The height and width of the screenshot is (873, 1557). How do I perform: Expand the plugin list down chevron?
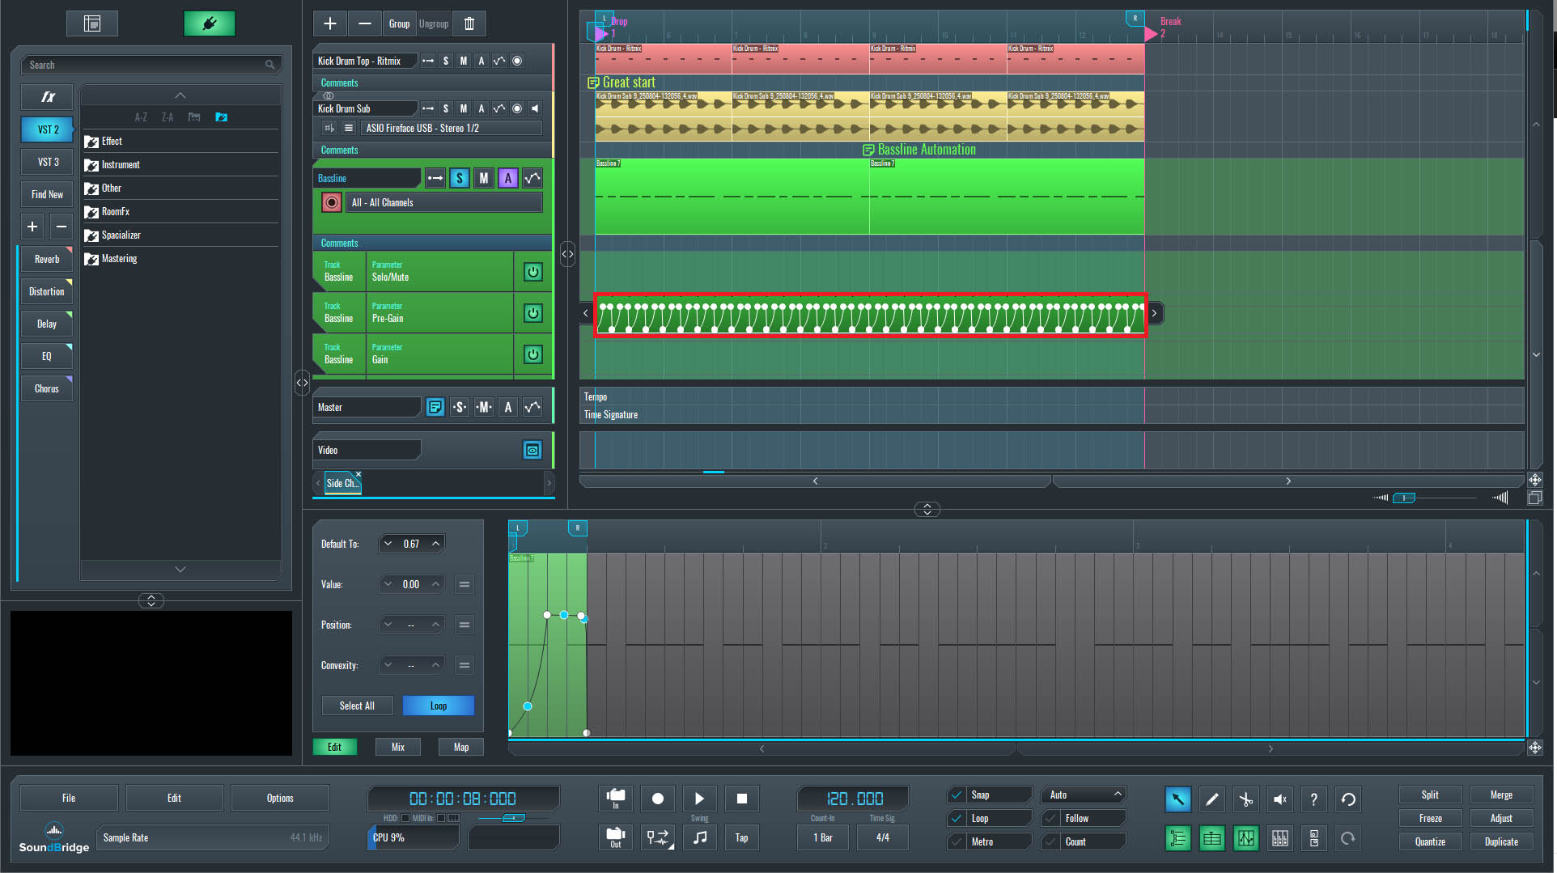point(180,570)
